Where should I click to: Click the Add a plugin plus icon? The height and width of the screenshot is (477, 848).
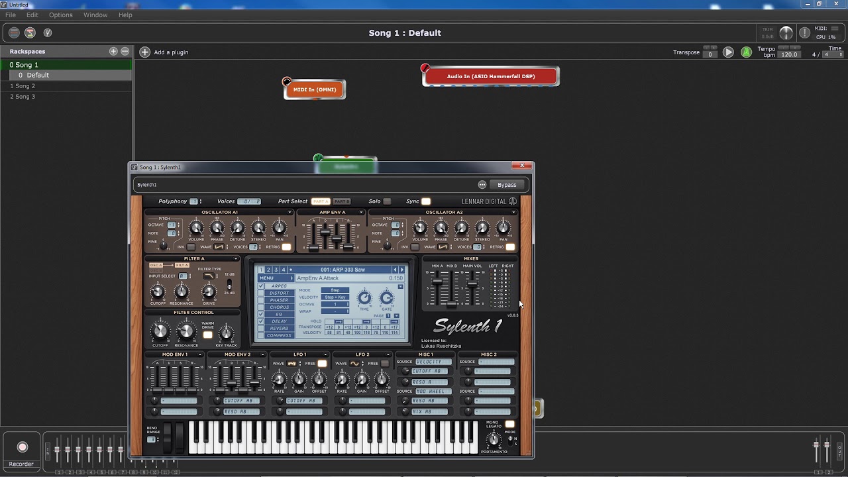click(144, 52)
